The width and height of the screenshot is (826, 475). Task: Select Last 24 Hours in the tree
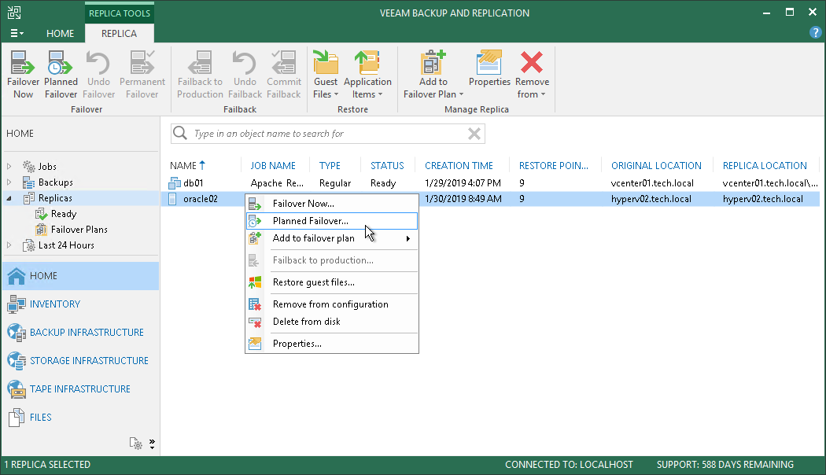(66, 245)
